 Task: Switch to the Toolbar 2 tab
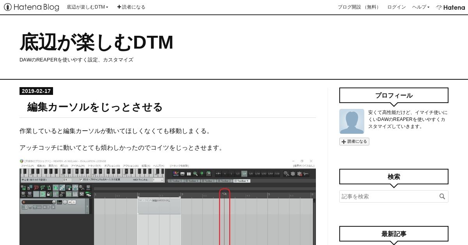coord(225,181)
